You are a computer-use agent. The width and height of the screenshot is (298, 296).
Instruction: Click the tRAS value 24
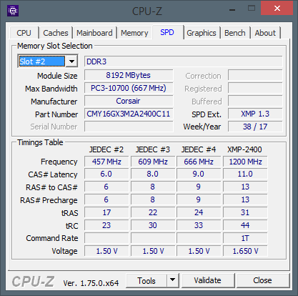pyautogui.click(x=199, y=212)
